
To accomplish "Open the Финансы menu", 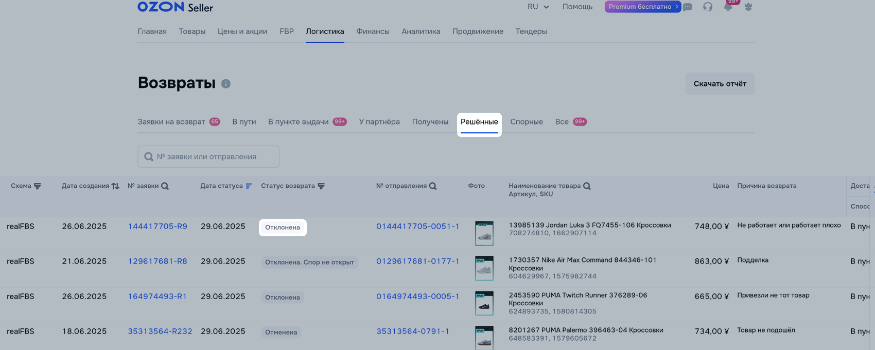I will tap(373, 31).
